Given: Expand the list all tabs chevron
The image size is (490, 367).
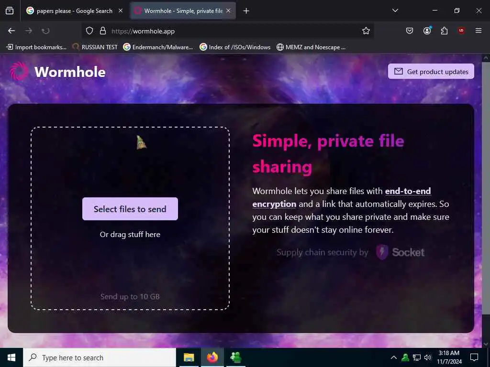Looking at the screenshot, I should (395, 11).
